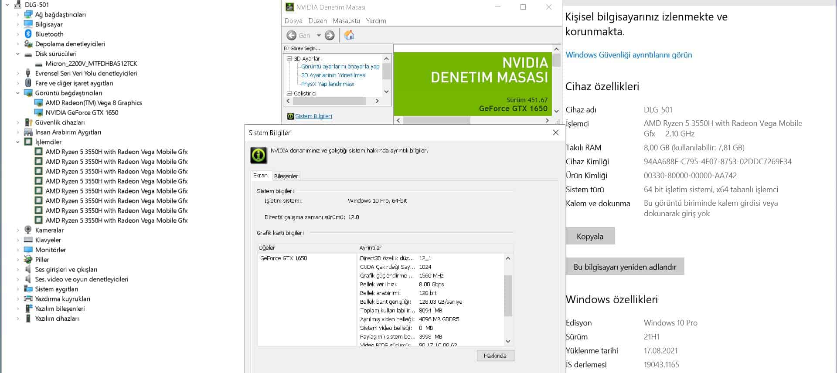Open PhysX Yapılandırması item
Viewport: 837px width, 373px height.
click(327, 84)
